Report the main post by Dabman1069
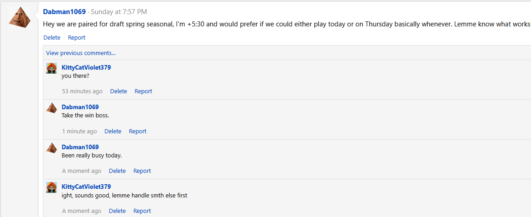Screen dimensions: 531x217 [77, 38]
